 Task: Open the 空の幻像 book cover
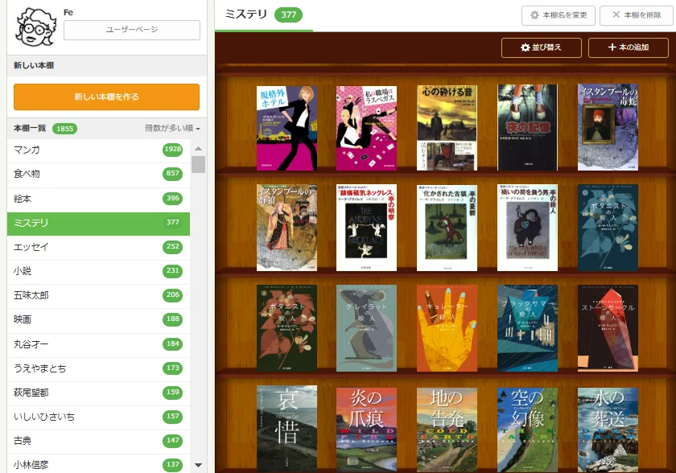coord(527,430)
